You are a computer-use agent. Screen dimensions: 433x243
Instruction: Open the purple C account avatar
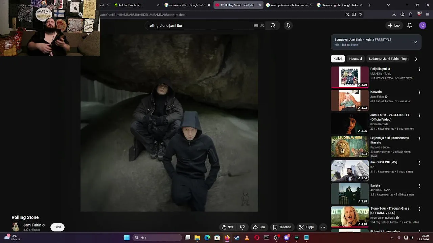[x=422, y=25]
